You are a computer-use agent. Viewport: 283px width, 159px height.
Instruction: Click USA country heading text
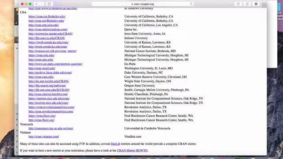click(x=23, y=12)
